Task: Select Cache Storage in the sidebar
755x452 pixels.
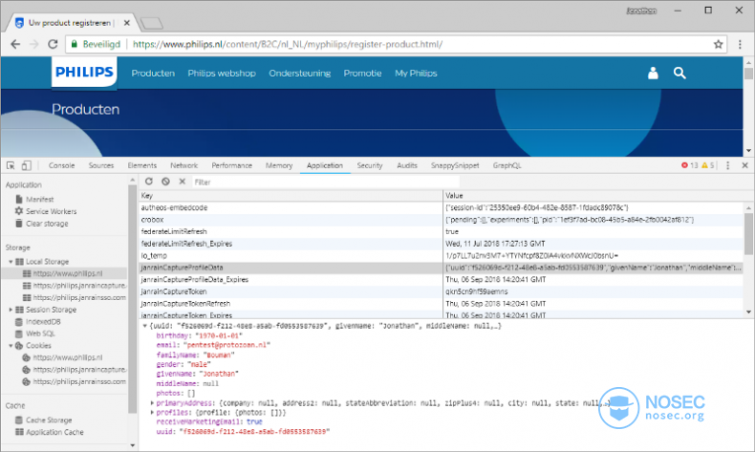Action: click(49, 420)
